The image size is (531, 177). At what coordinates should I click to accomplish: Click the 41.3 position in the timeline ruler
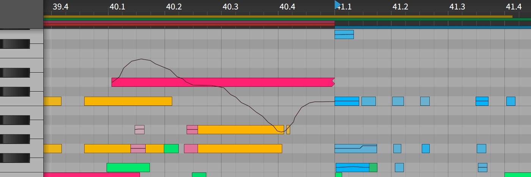coord(457,6)
